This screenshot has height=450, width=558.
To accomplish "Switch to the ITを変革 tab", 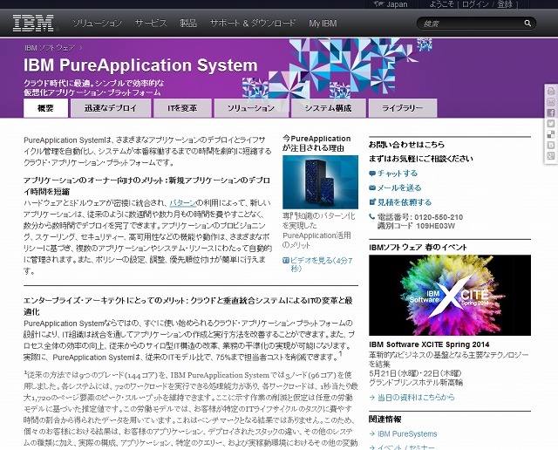I will coord(182,108).
